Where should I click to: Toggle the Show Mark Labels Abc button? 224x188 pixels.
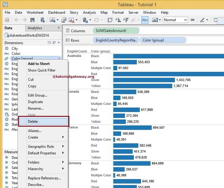point(145,20)
